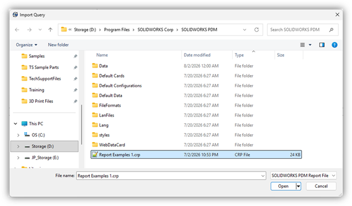The height and width of the screenshot is (206, 352).
Task: Change the view layout icon
Action: coord(302,45)
